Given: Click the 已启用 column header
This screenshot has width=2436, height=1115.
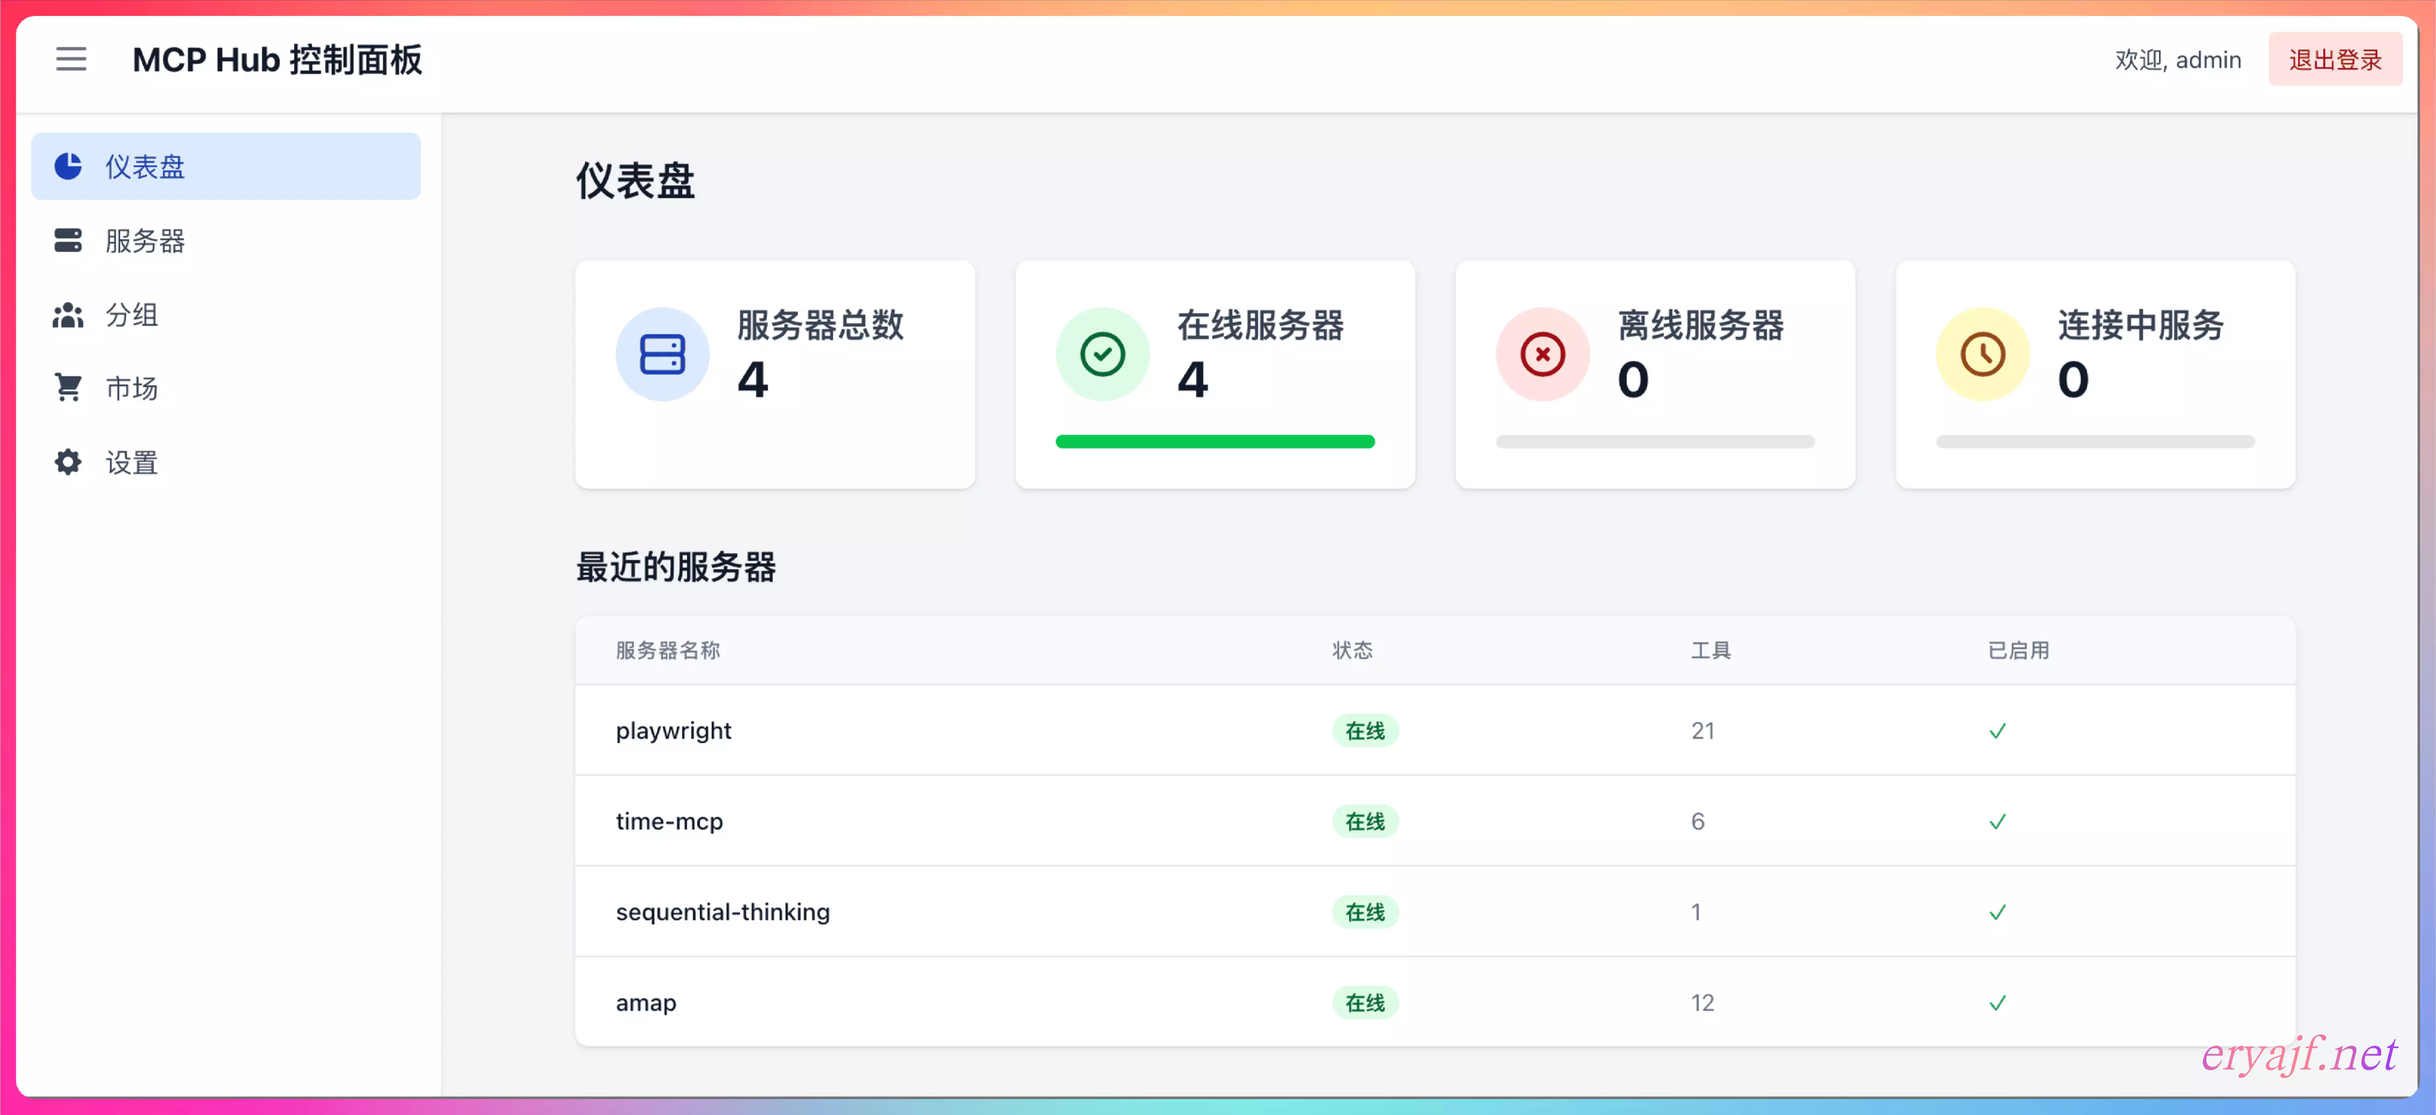Looking at the screenshot, I should (x=2018, y=650).
